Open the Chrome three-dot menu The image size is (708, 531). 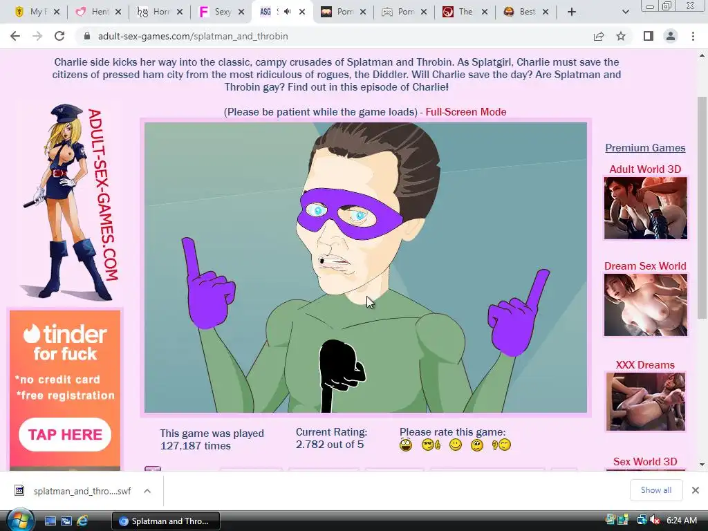(693, 36)
